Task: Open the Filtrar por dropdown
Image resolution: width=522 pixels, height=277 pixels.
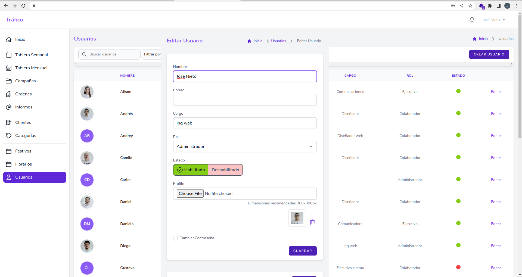Action: point(152,54)
